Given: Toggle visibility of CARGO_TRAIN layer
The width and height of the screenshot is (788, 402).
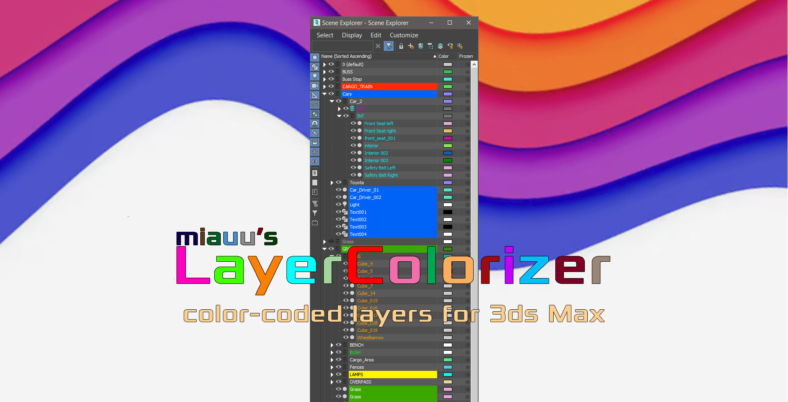Looking at the screenshot, I should point(331,87).
